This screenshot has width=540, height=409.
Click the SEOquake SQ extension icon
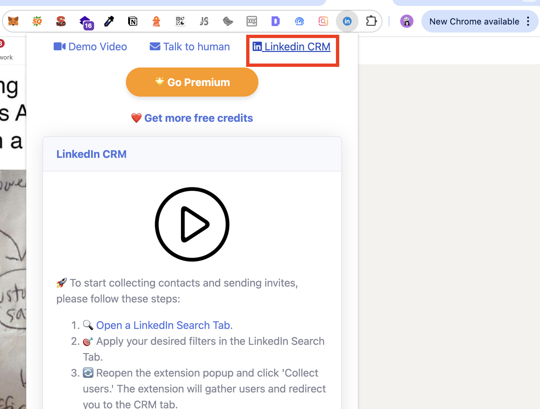pos(37,22)
